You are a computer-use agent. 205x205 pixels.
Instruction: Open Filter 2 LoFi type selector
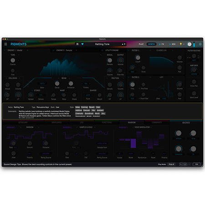[x=161, y=77]
